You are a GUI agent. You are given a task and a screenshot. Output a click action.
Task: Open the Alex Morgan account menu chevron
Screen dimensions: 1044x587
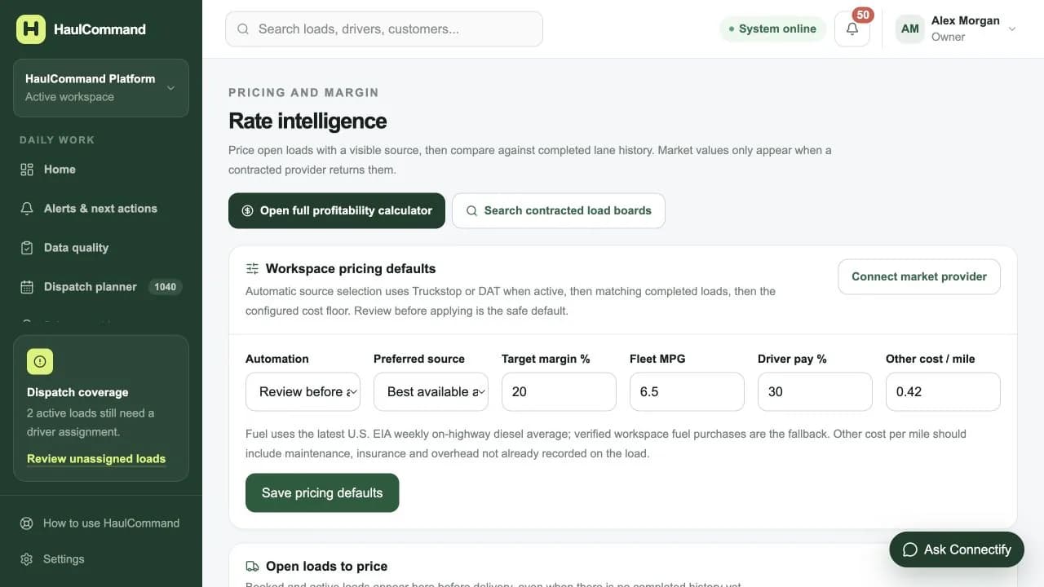[x=1012, y=29]
